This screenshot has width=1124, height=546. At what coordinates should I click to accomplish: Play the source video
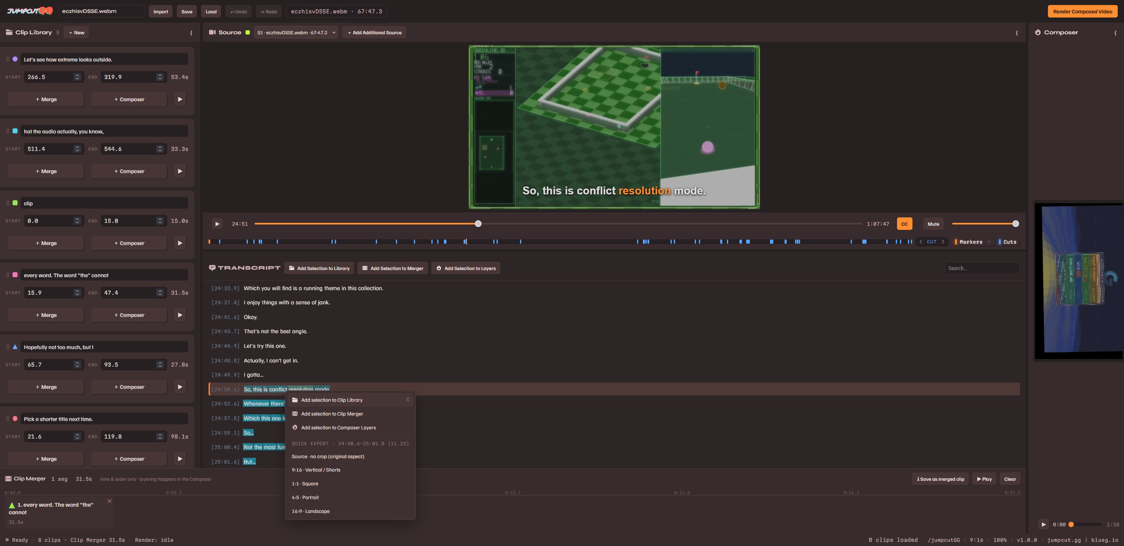217,224
